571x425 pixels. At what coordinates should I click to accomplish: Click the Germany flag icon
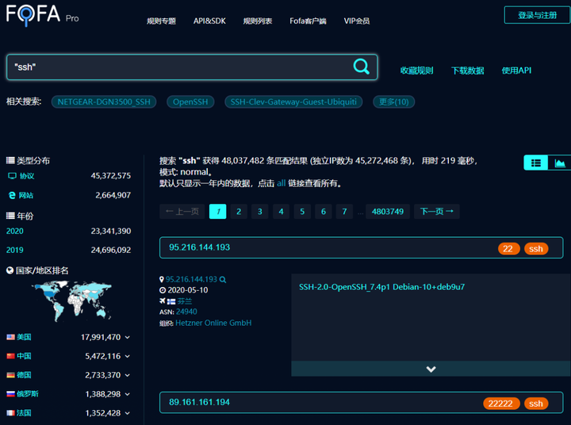10,375
